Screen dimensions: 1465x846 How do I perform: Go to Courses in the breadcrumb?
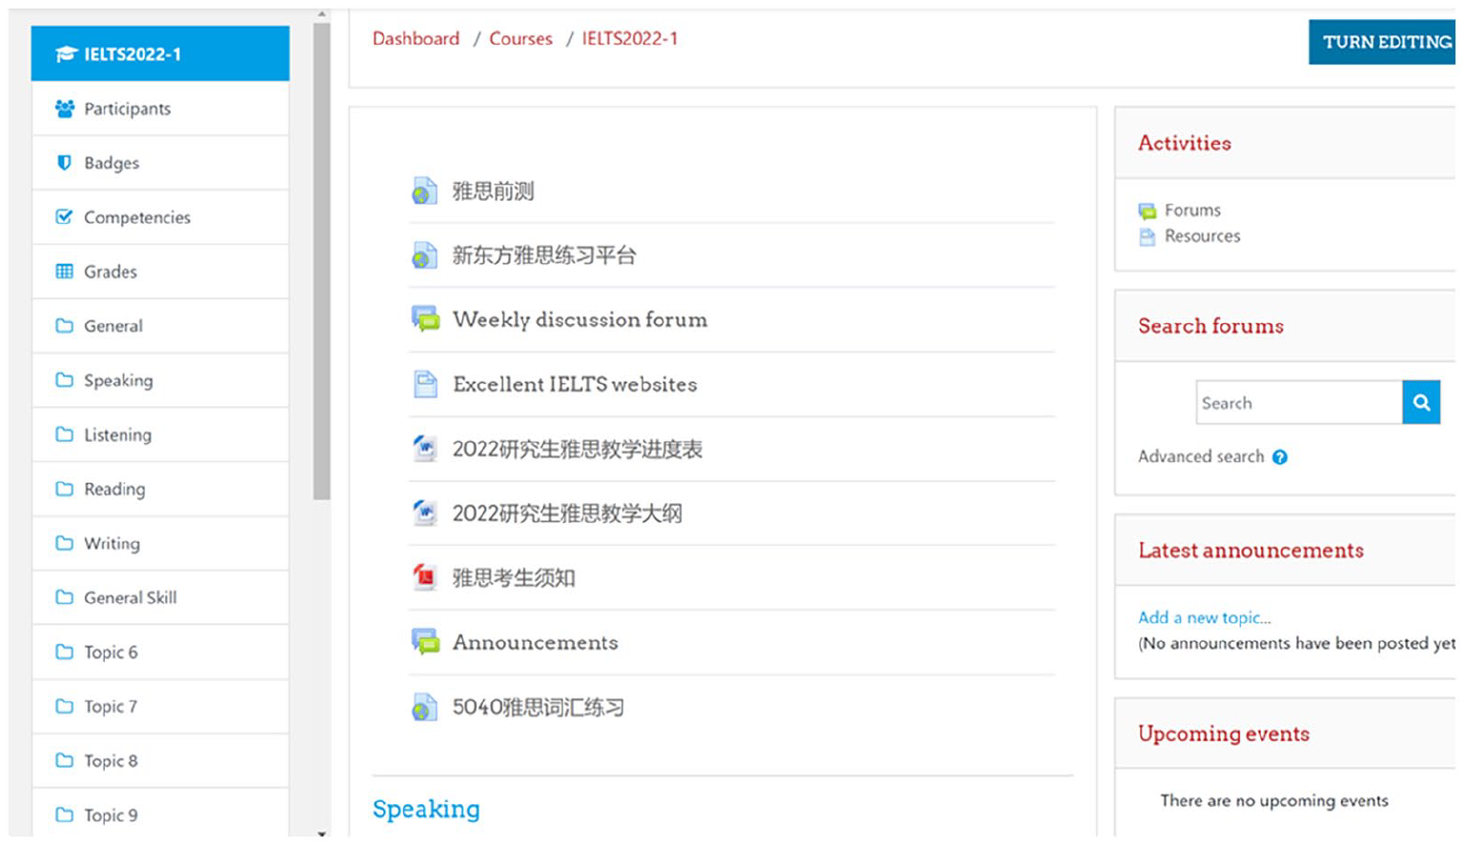pos(520,39)
